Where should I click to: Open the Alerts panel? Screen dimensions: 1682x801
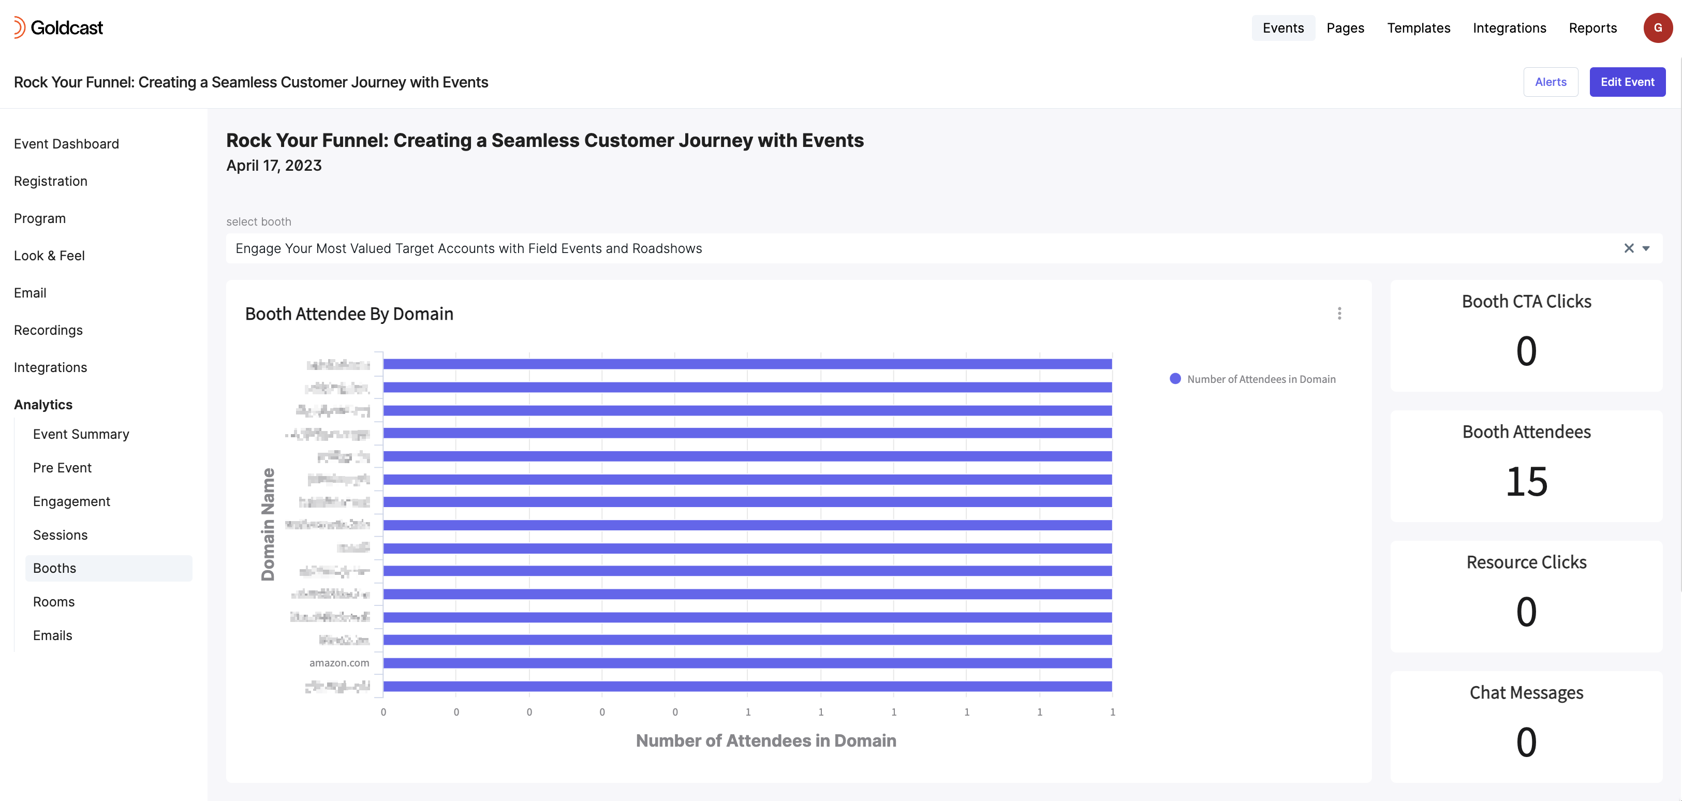1550,82
